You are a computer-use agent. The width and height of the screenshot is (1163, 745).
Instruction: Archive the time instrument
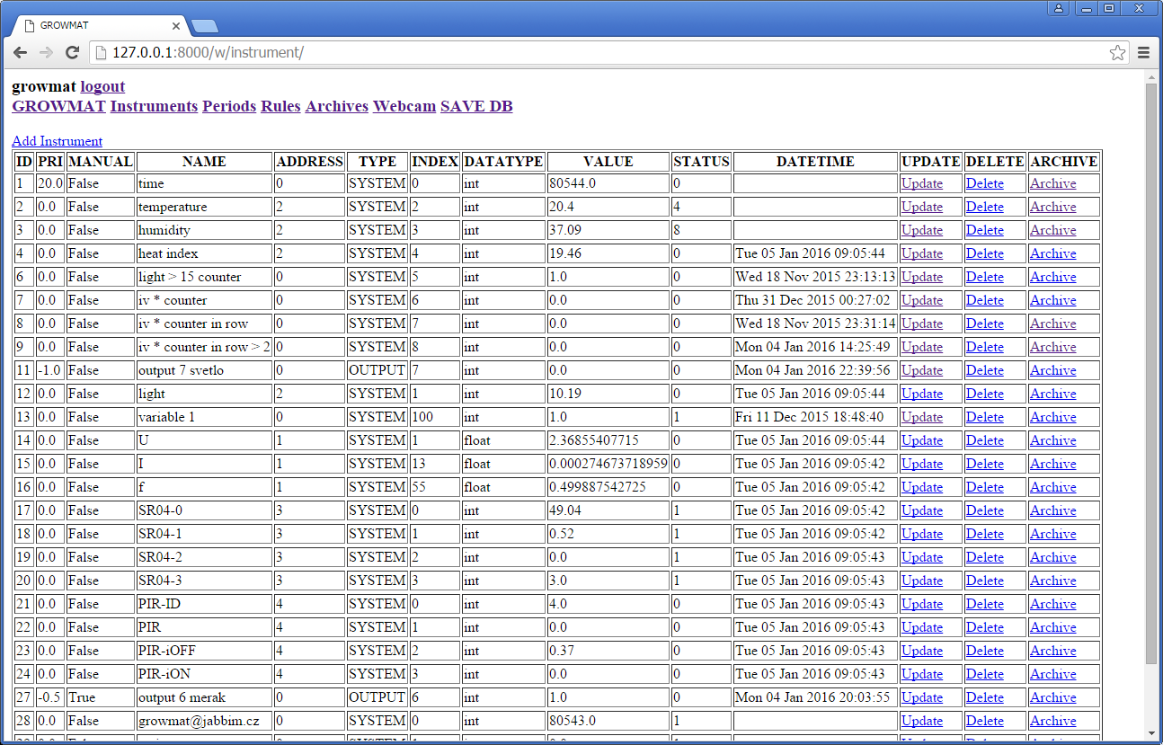coord(1052,183)
